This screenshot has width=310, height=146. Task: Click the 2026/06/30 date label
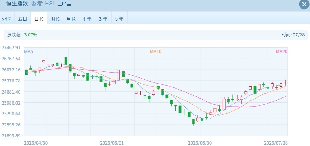point(200,143)
